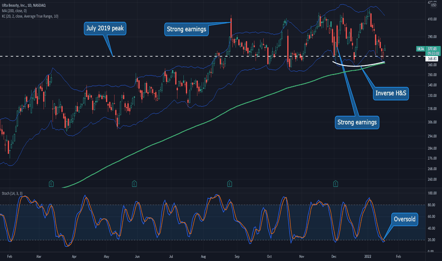Click the May label on time axis

click(x=106, y=256)
